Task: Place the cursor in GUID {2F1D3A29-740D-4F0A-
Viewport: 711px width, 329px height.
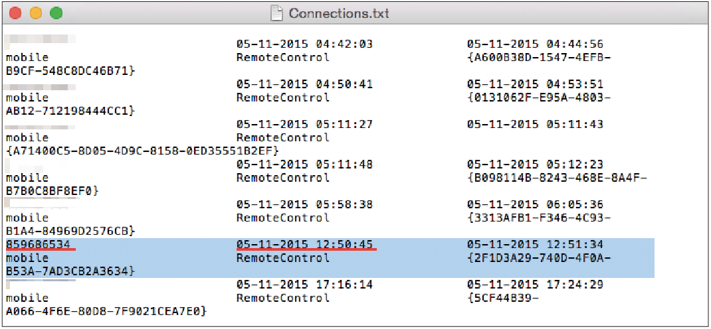Action: click(538, 258)
